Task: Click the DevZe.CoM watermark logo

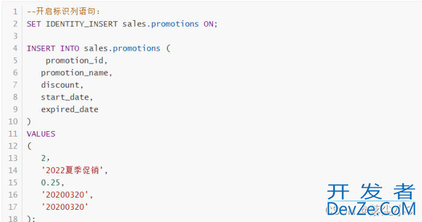Action: [x=371, y=209]
